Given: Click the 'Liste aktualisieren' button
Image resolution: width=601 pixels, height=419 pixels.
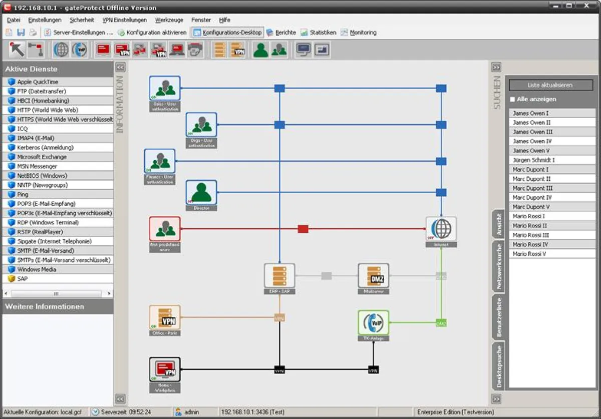Looking at the screenshot, I should (x=550, y=85).
